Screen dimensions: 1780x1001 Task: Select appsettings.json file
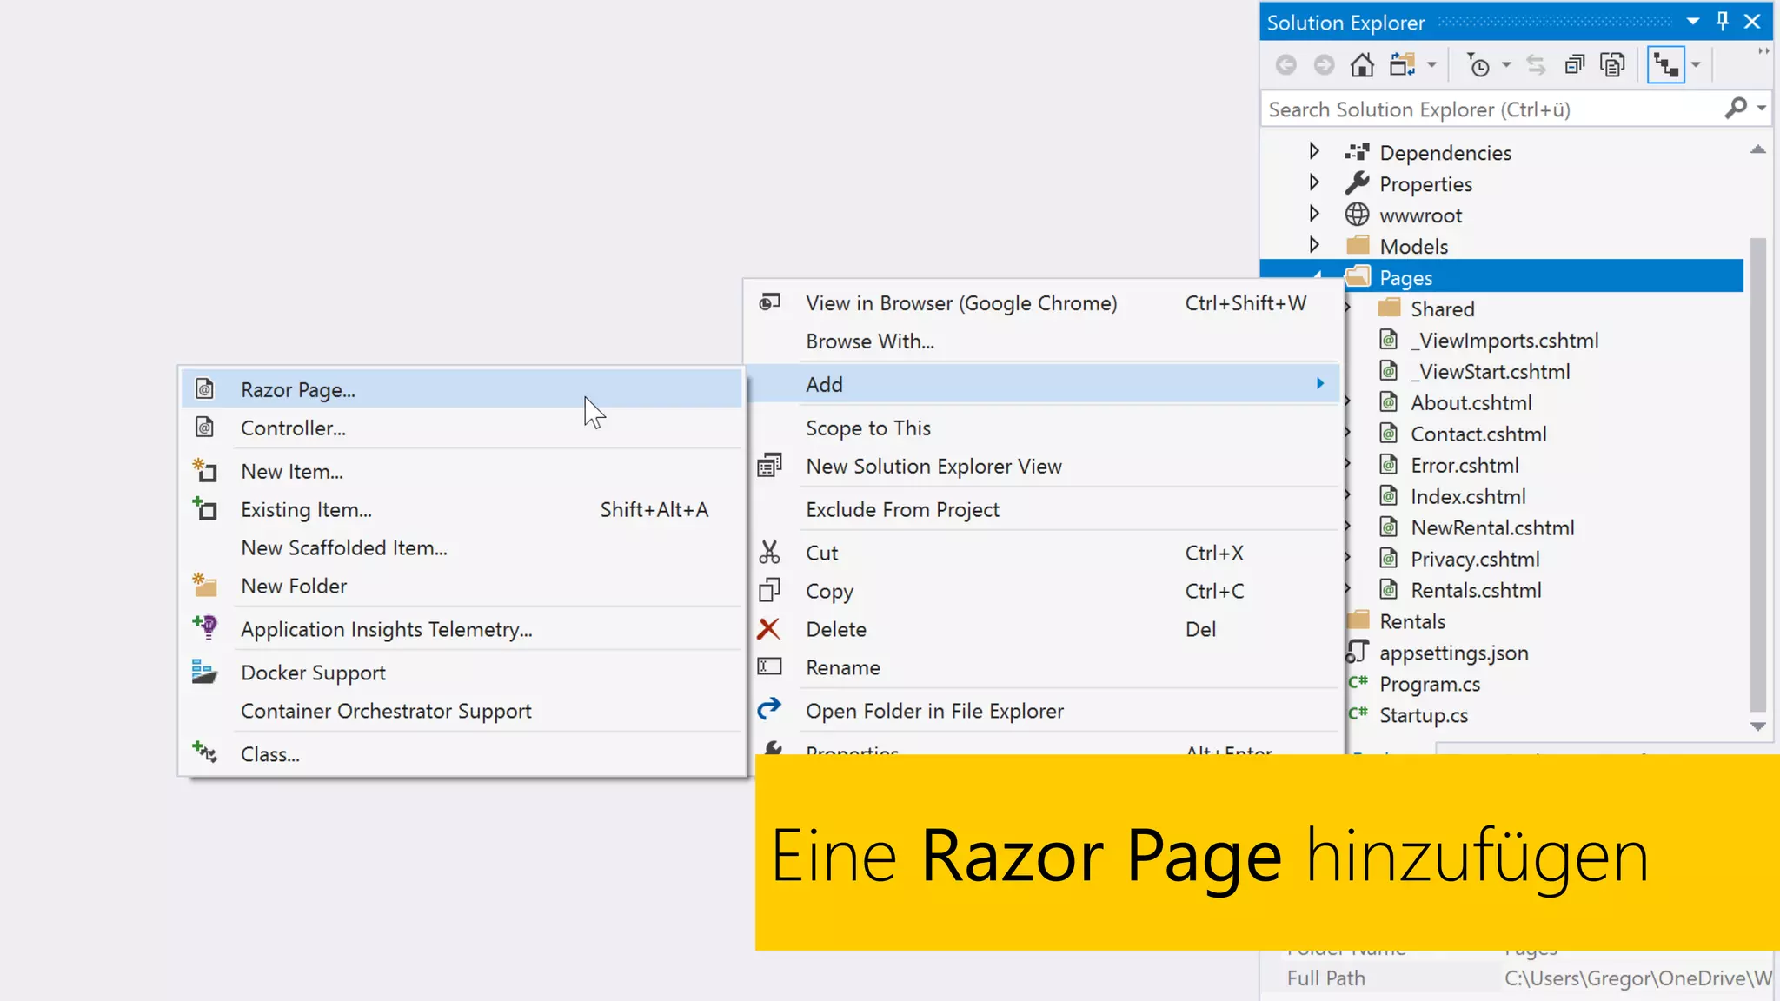coord(1454,653)
